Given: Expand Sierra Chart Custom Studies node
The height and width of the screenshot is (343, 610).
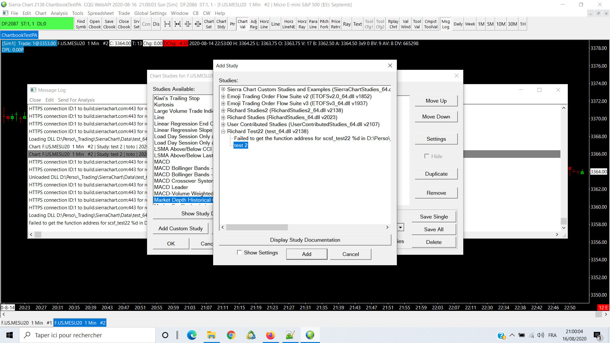Looking at the screenshot, I should coord(223,90).
